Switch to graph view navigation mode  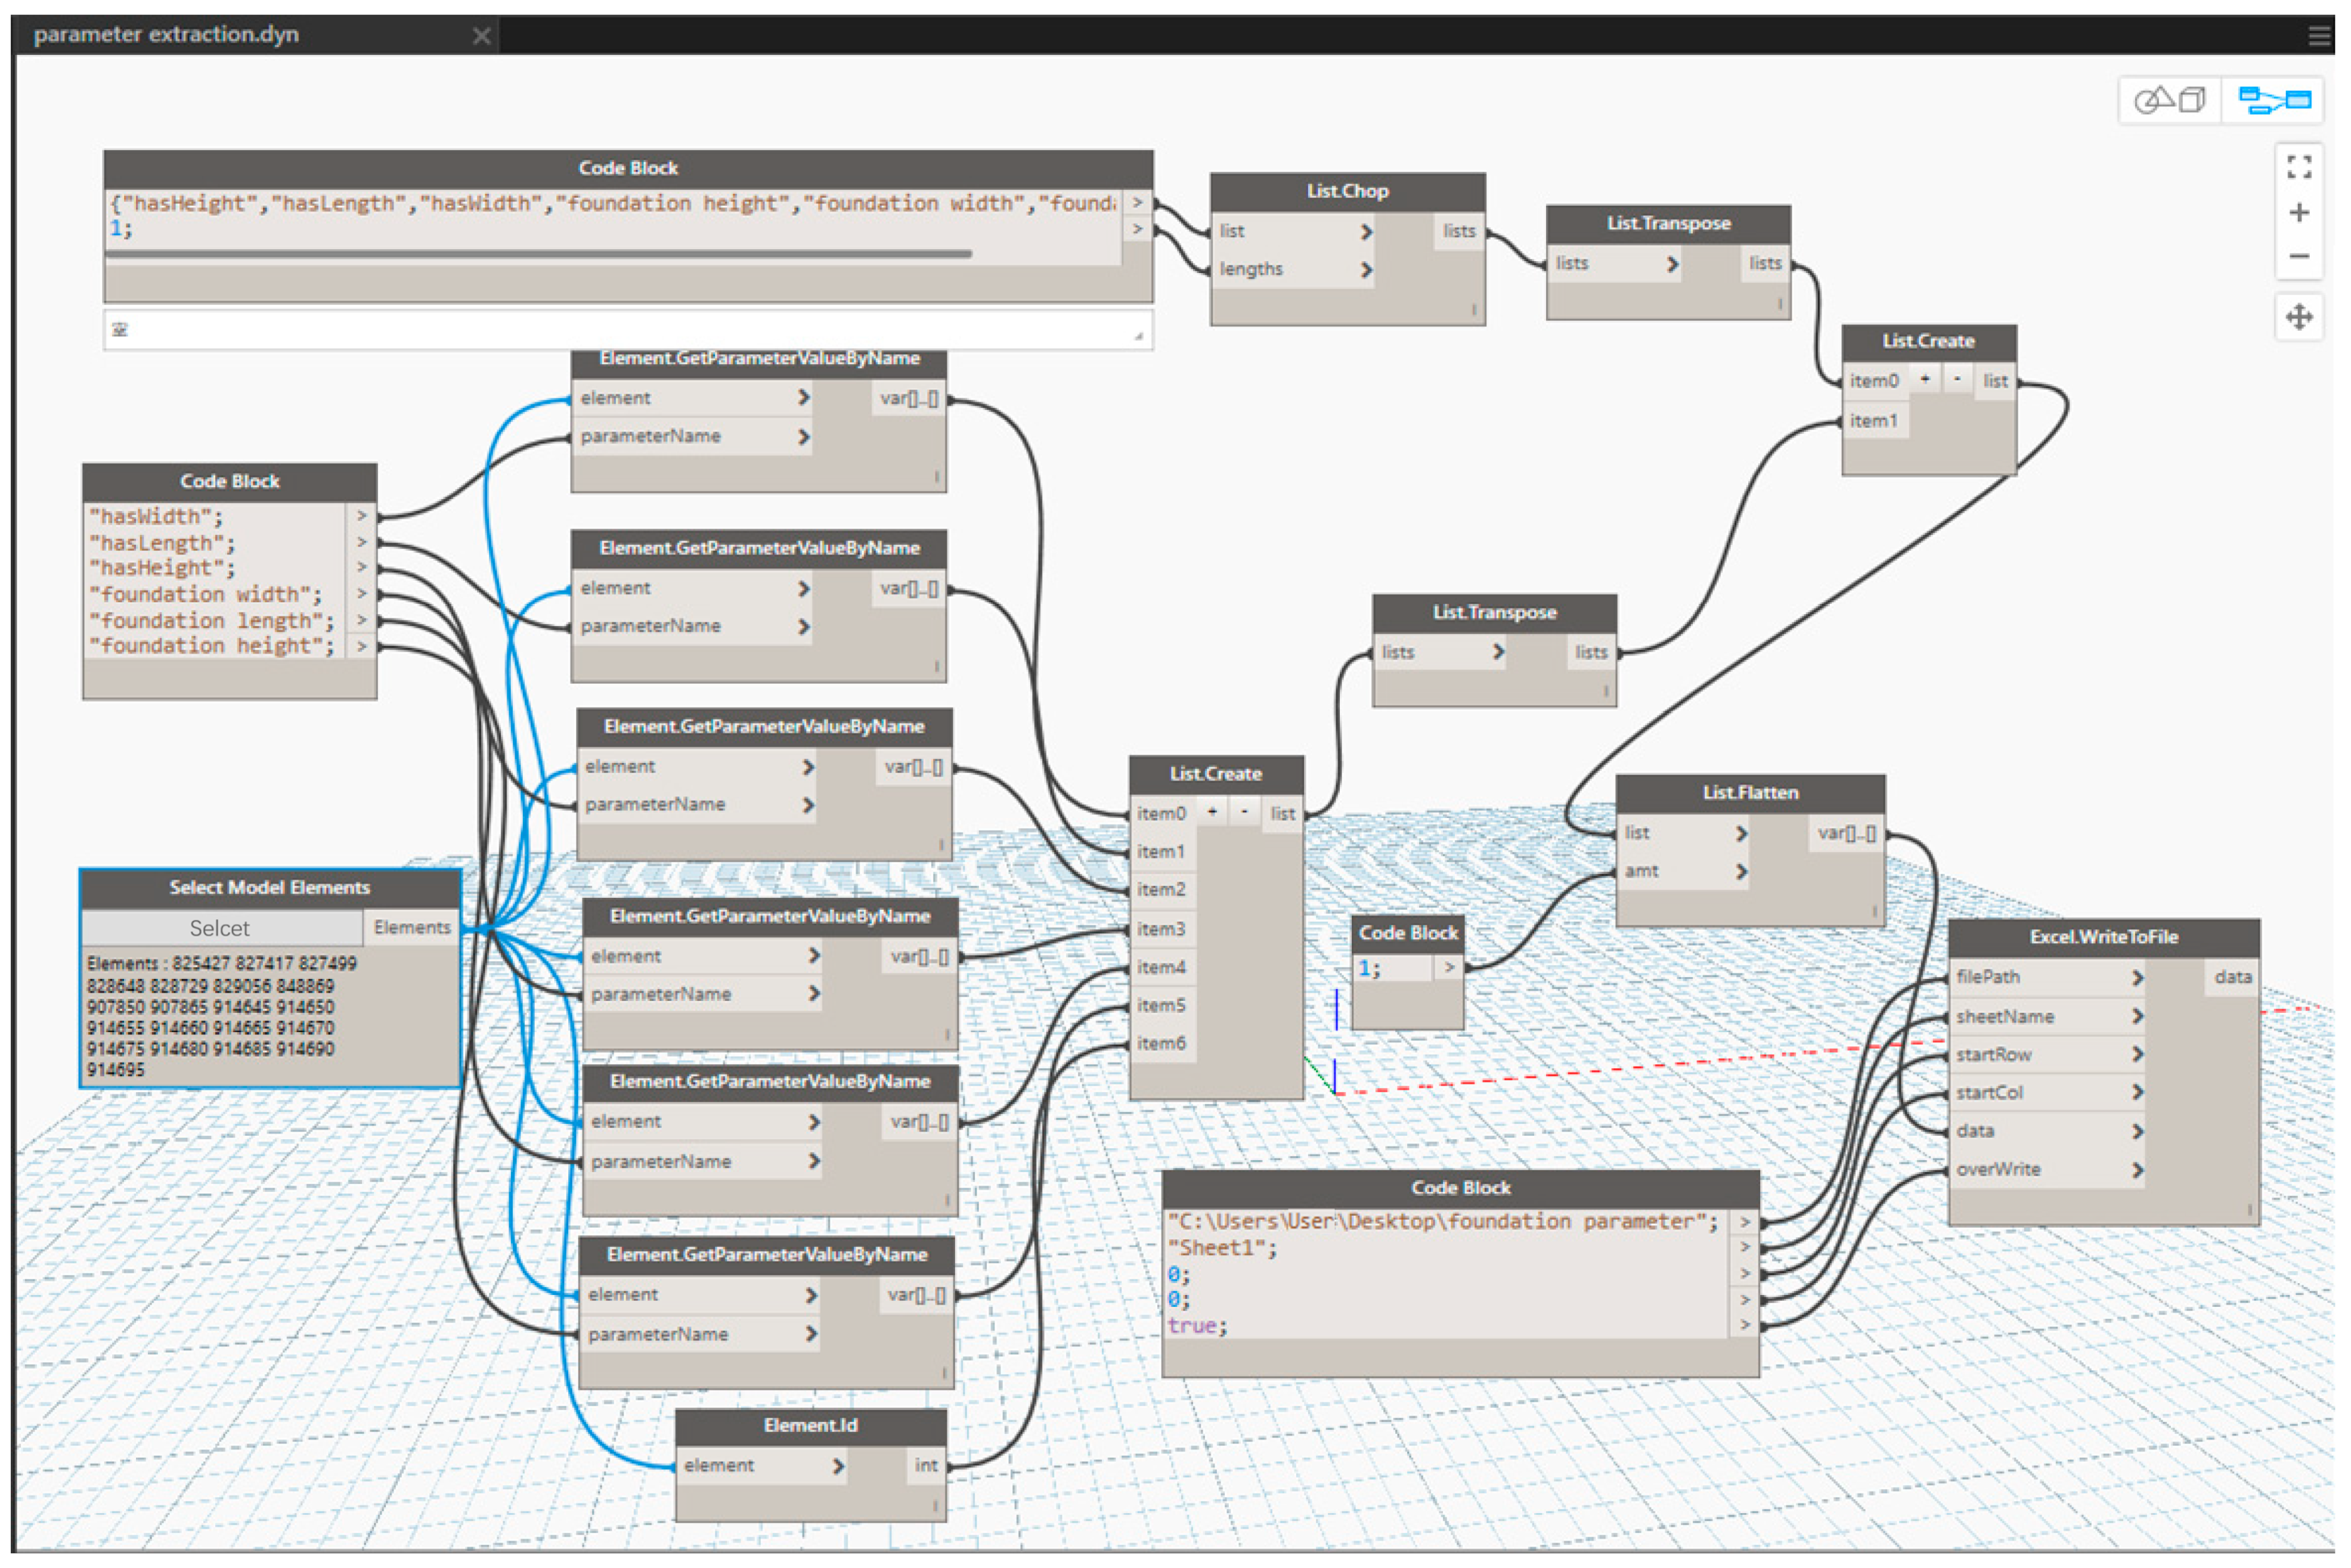coord(2274,100)
